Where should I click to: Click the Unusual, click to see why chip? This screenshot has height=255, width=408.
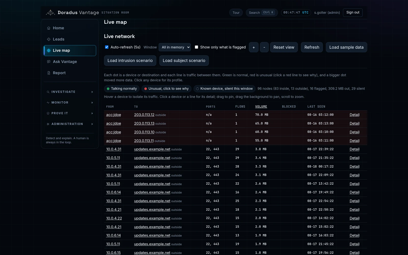tap(167, 89)
